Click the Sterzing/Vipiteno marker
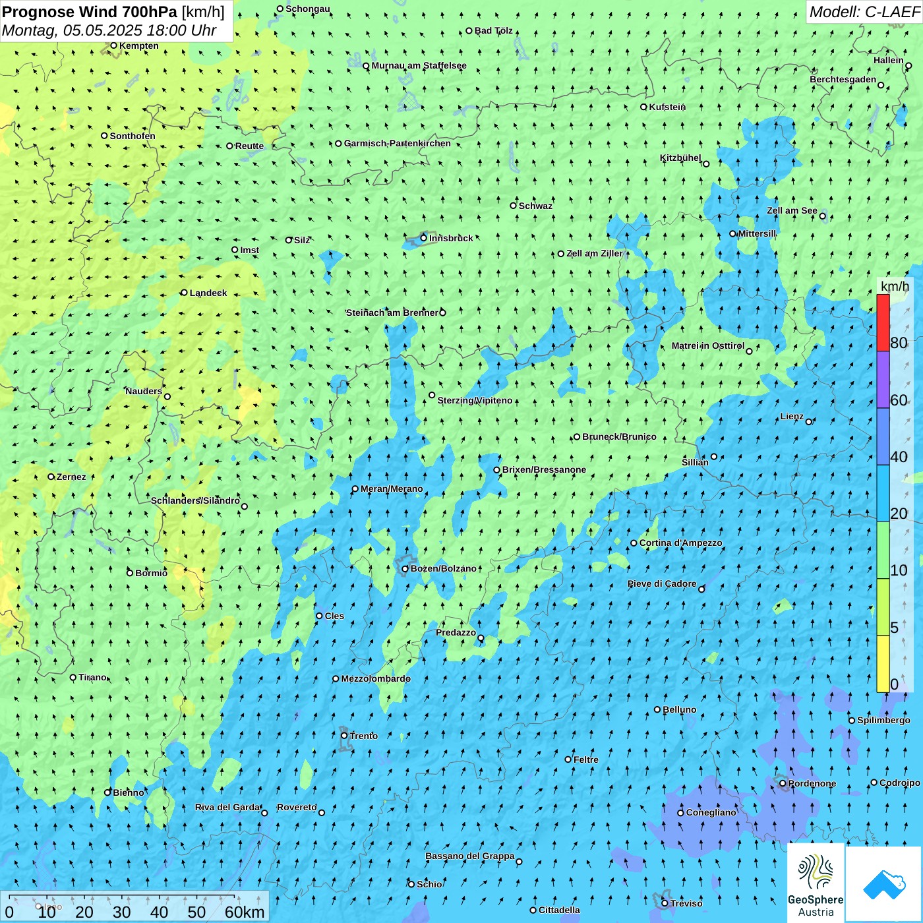This screenshot has height=923, width=923. [432, 396]
